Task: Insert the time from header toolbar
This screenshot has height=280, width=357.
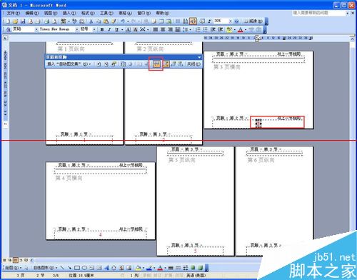Action: pyautogui.click(x=131, y=64)
